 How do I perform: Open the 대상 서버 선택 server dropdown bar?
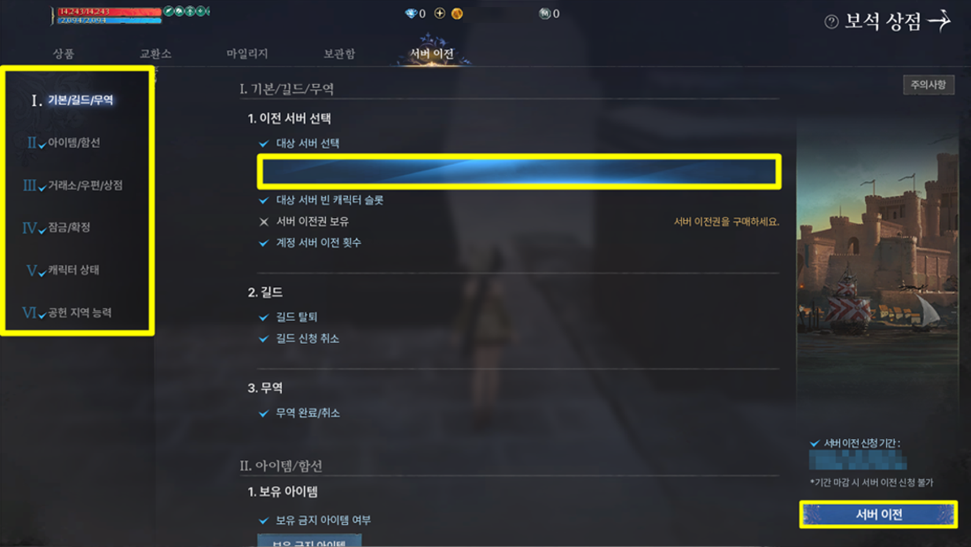(519, 171)
